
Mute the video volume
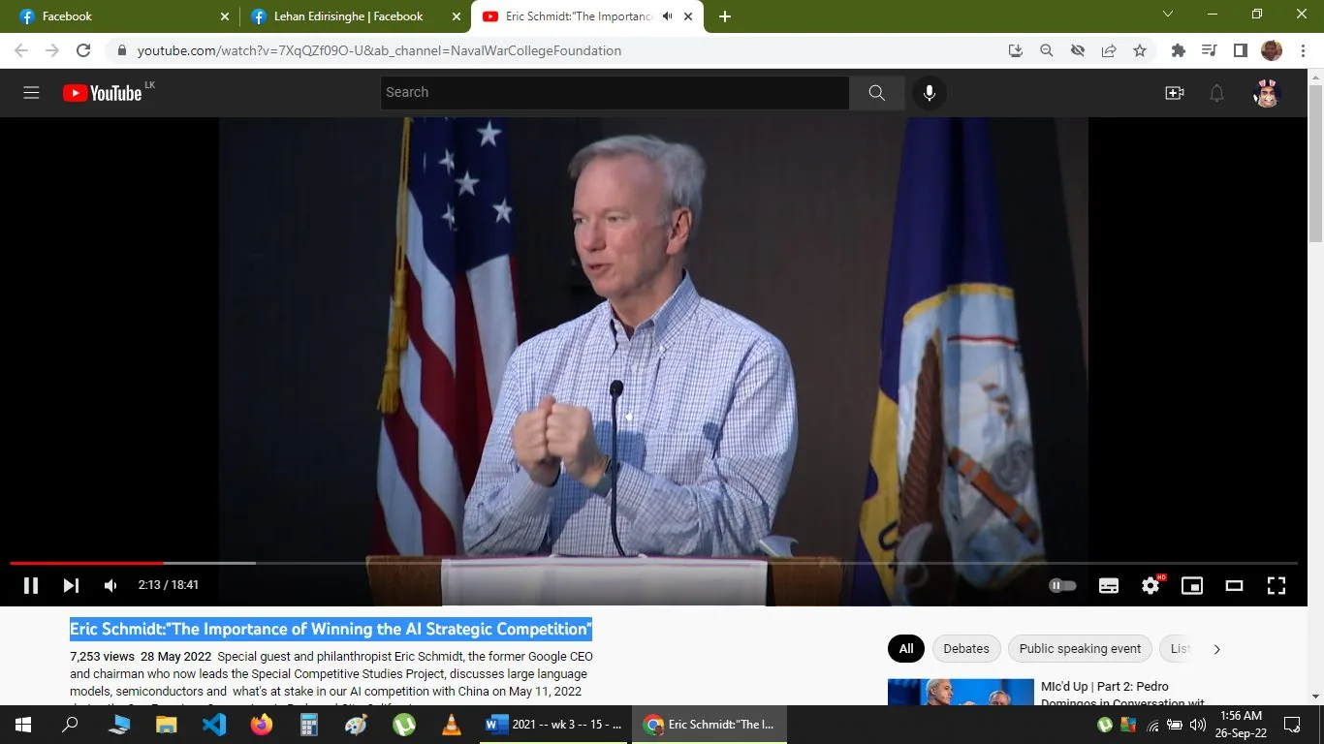[110, 585]
